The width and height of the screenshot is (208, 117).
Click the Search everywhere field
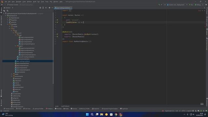tap(26, 5)
